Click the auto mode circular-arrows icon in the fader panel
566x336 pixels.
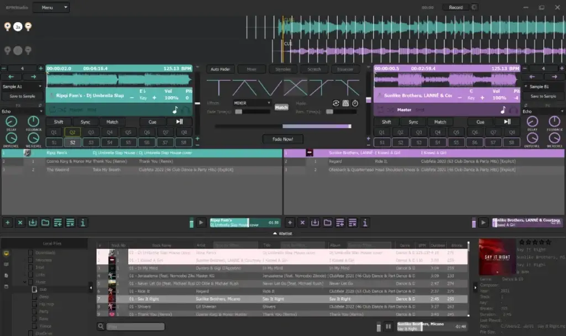[336, 103]
